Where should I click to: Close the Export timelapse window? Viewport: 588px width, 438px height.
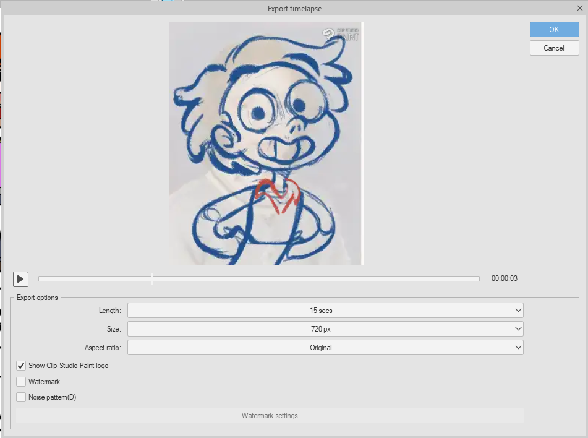click(580, 8)
